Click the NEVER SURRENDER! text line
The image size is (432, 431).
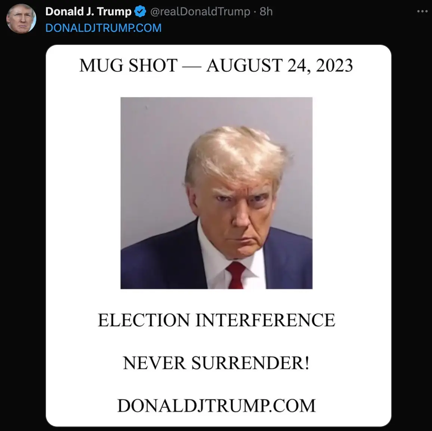click(x=216, y=363)
